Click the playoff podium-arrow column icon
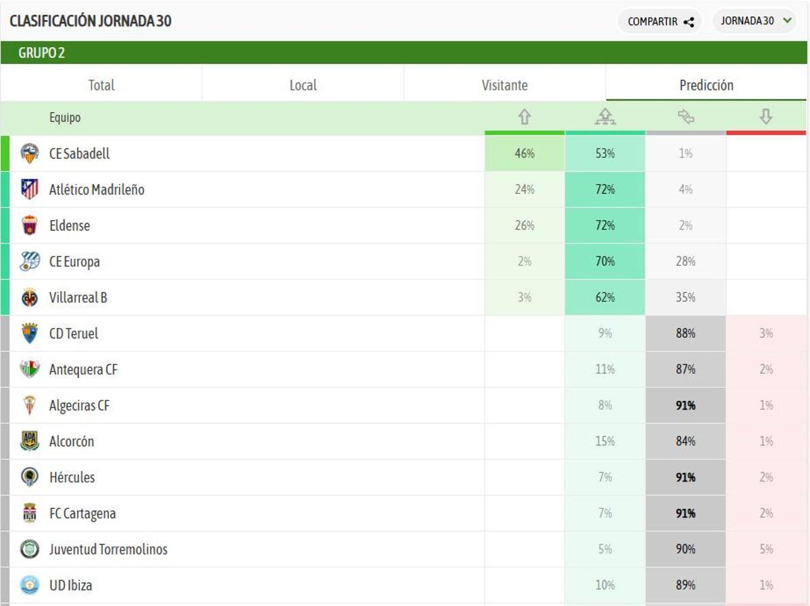 pyautogui.click(x=605, y=116)
